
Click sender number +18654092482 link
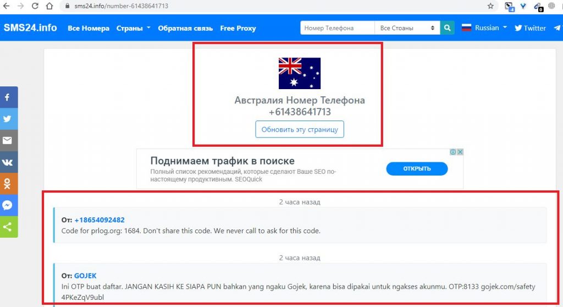[x=100, y=220]
